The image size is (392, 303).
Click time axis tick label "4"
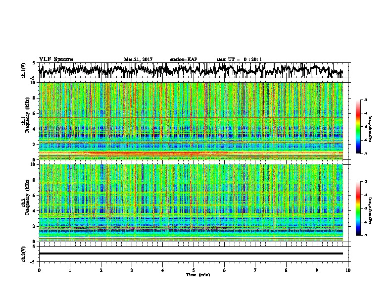click(163, 270)
